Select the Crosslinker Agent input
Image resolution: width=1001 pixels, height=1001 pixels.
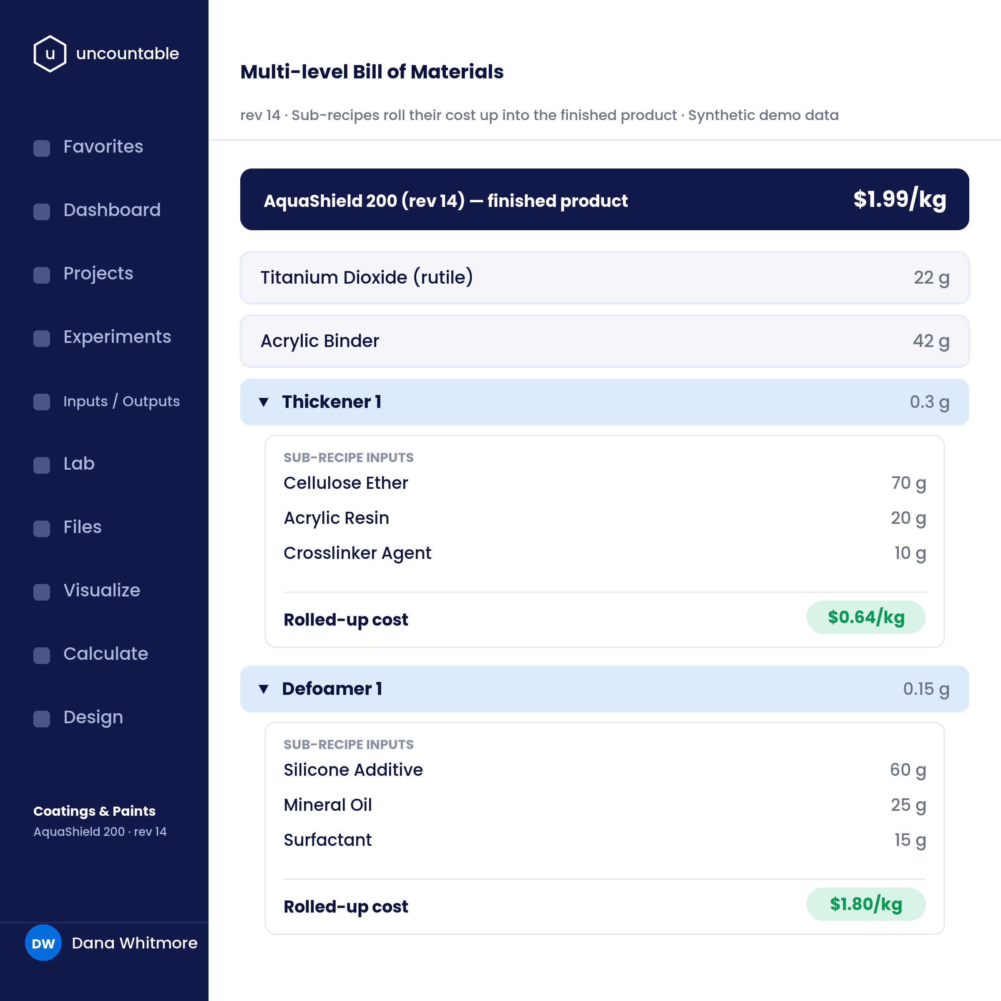357,553
